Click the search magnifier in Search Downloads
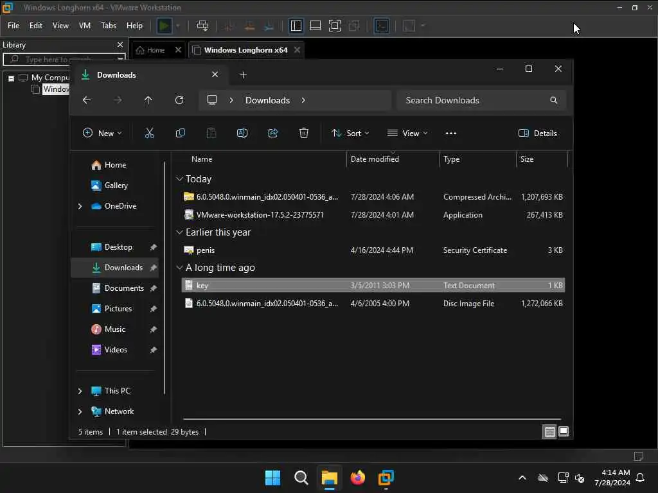 [x=553, y=100]
